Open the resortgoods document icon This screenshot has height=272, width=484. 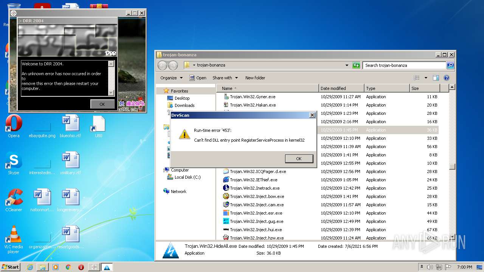click(x=70, y=237)
